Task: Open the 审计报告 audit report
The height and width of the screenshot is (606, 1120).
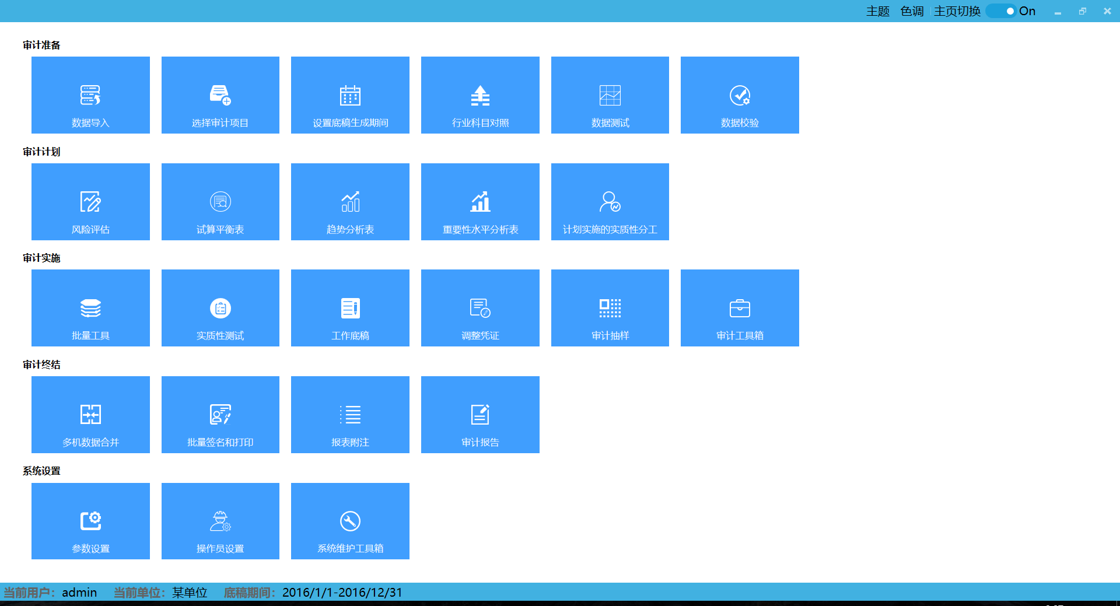Action: click(480, 415)
